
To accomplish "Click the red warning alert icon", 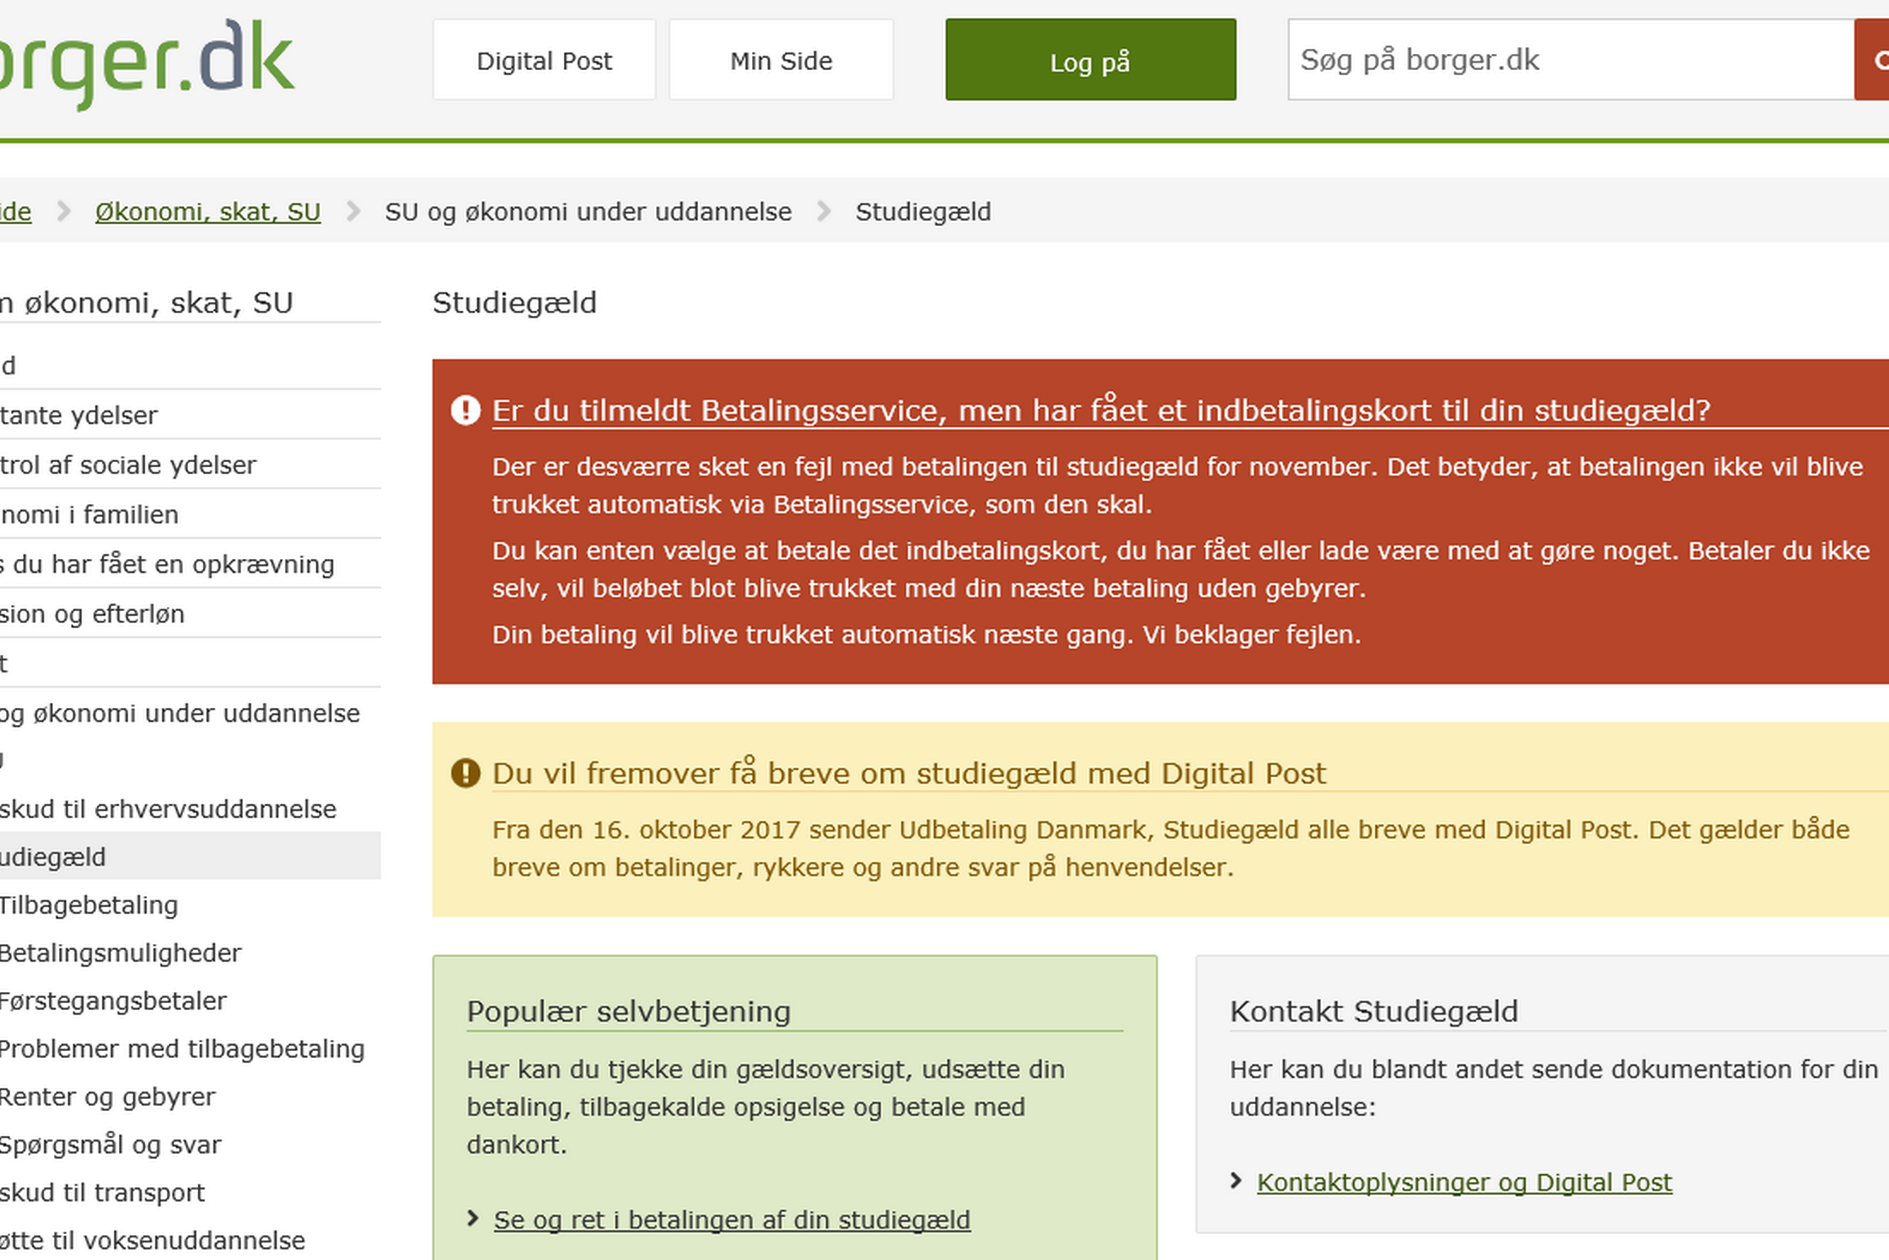I will point(466,410).
